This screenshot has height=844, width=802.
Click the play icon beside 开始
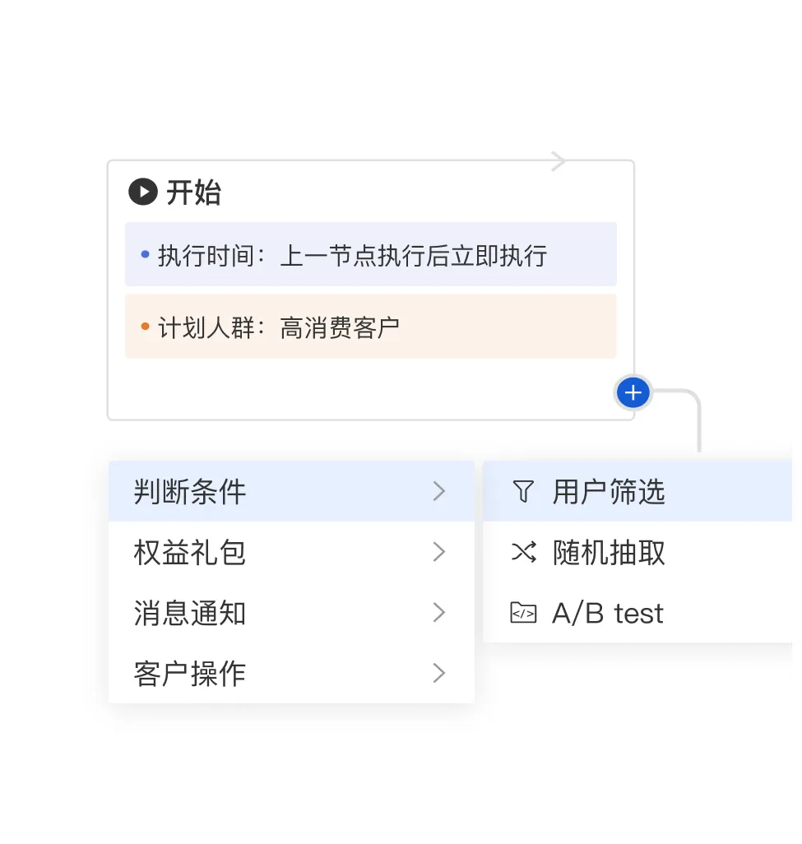[x=143, y=192]
